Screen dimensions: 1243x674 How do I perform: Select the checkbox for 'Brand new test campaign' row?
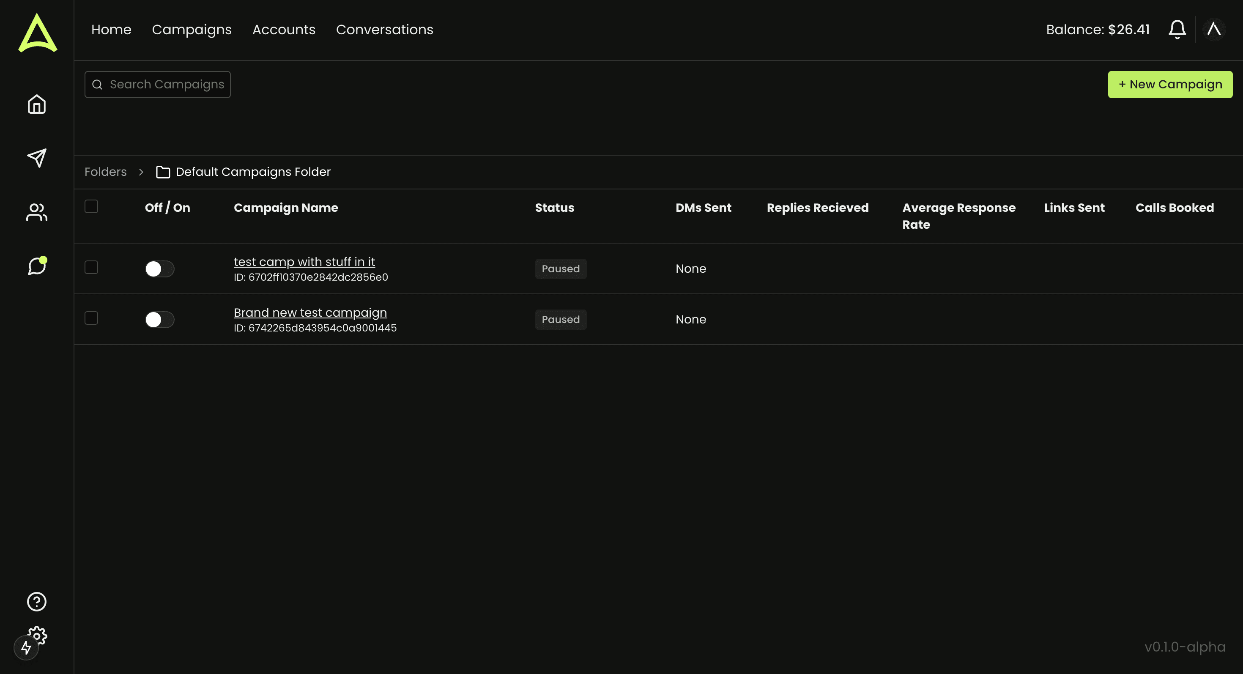point(91,318)
